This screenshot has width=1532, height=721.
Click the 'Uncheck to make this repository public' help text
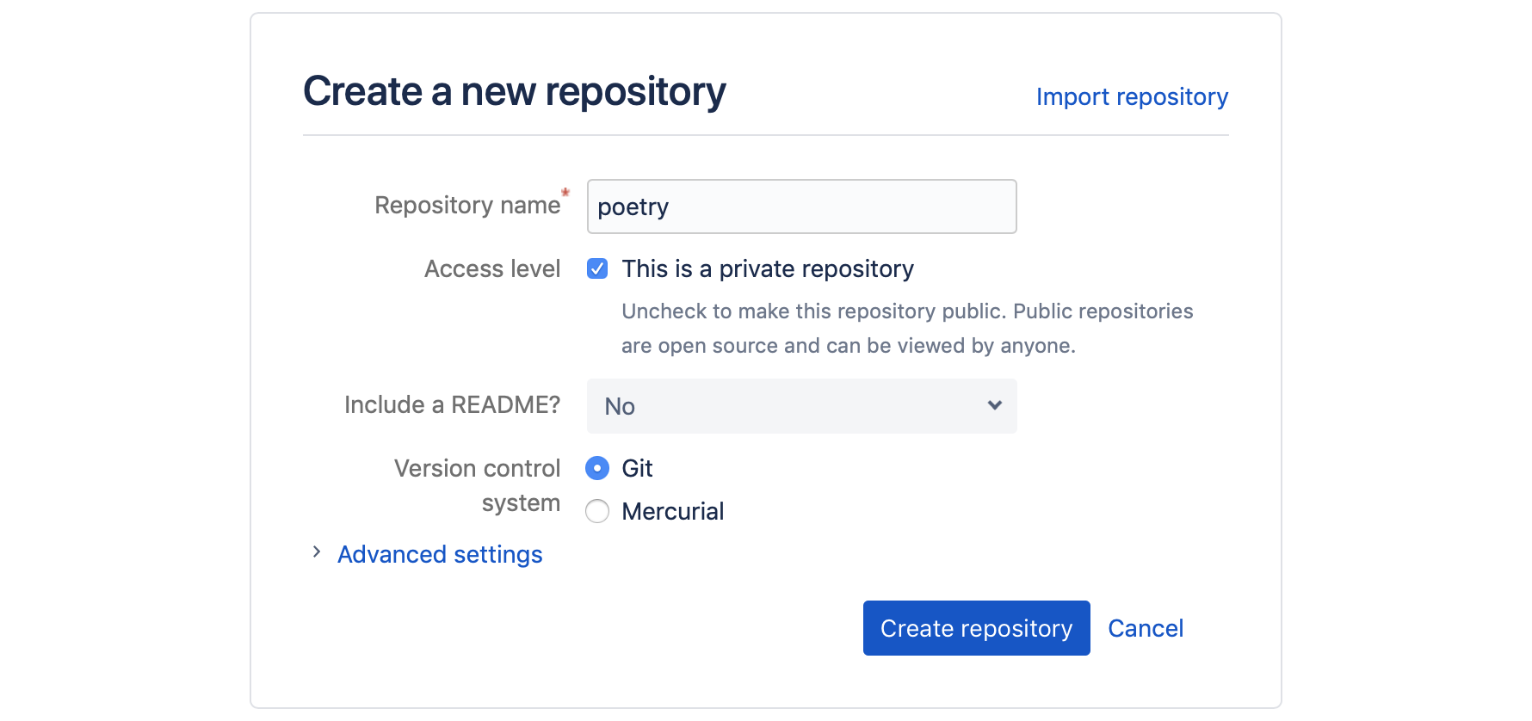pos(907,328)
